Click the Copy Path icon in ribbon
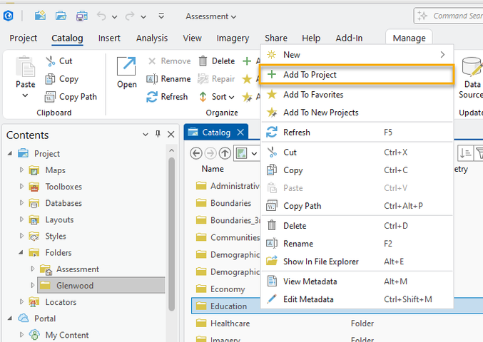The height and width of the screenshot is (342, 483). point(50,97)
